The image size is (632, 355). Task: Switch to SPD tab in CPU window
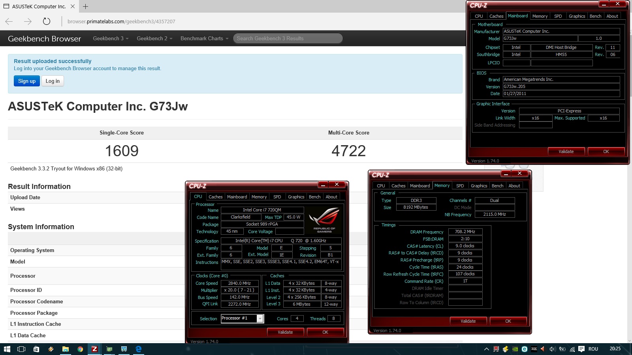[x=277, y=197]
